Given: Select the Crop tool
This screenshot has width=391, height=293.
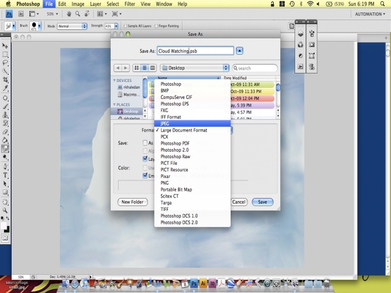Looking at the screenshot, I should [5, 79].
